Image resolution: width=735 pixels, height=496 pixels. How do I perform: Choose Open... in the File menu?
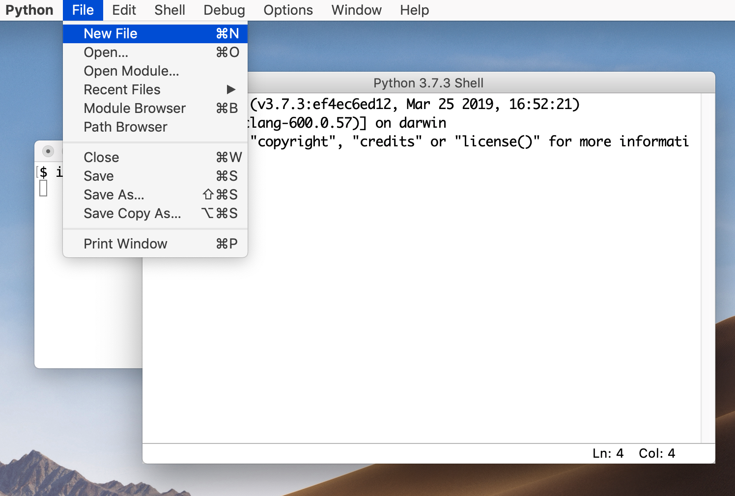(x=106, y=52)
